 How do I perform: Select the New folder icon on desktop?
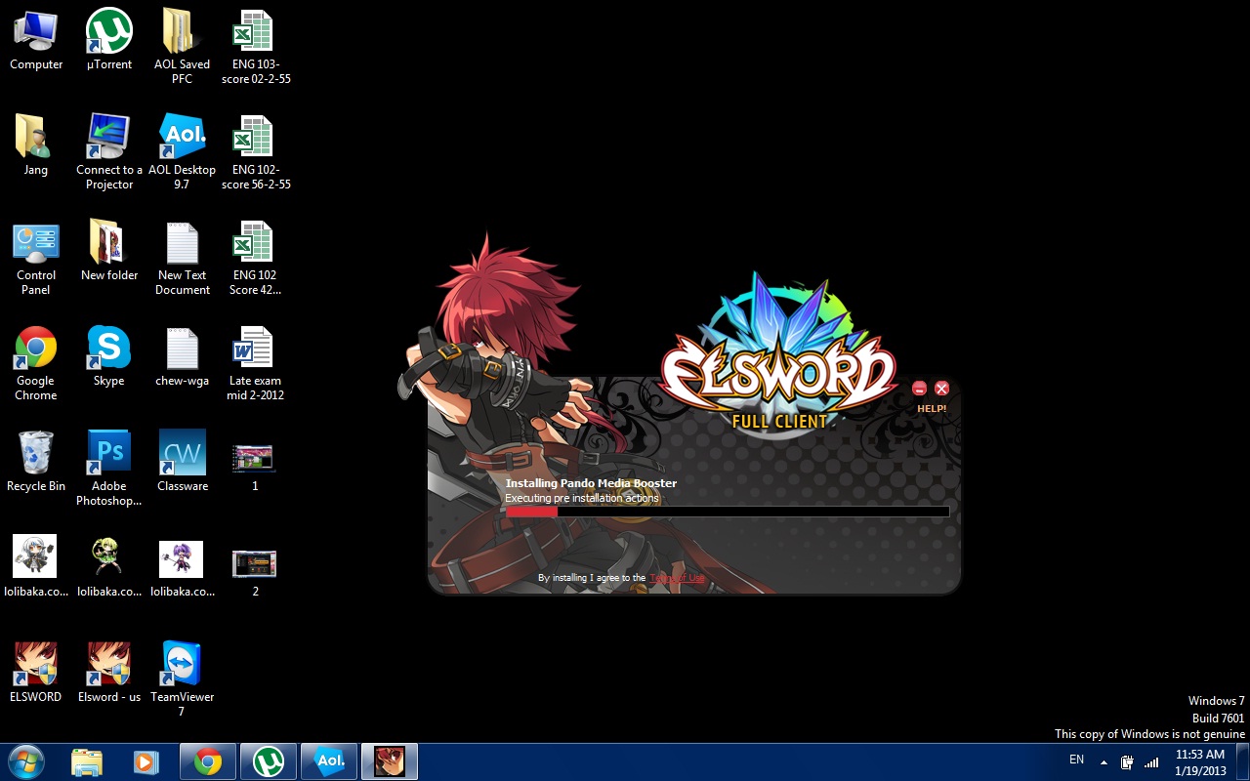[x=109, y=252]
